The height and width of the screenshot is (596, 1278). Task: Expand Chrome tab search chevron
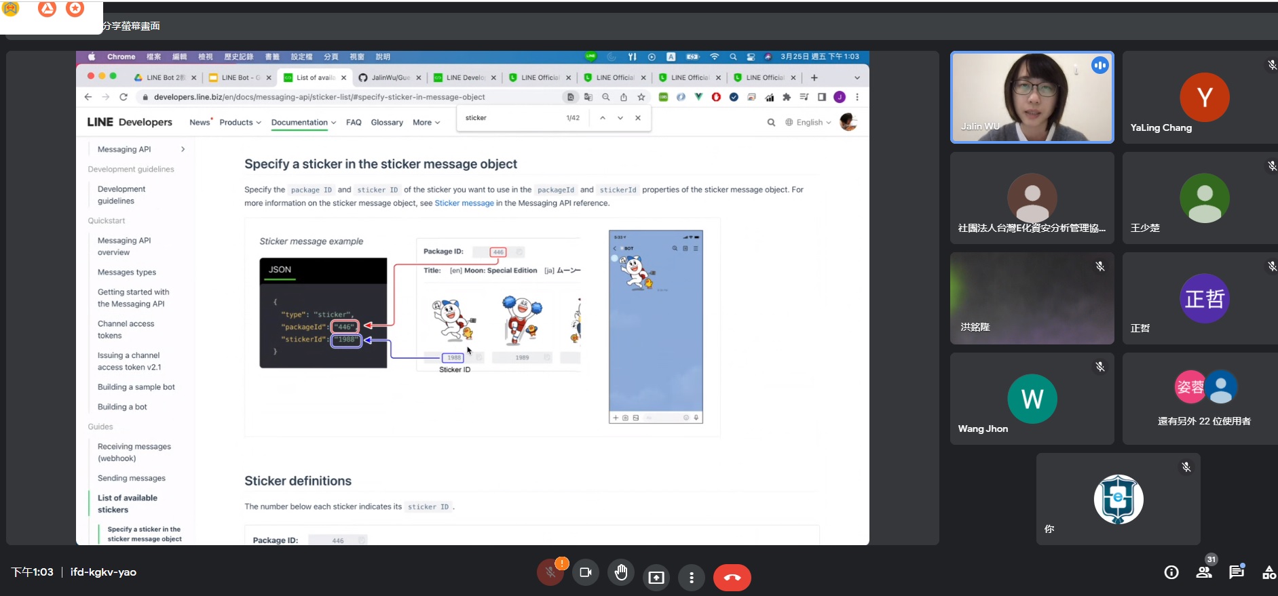pyautogui.click(x=857, y=77)
